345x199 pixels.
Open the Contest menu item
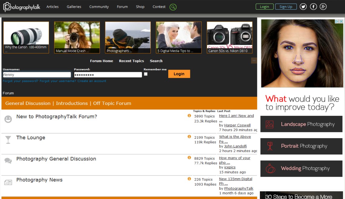point(159,7)
